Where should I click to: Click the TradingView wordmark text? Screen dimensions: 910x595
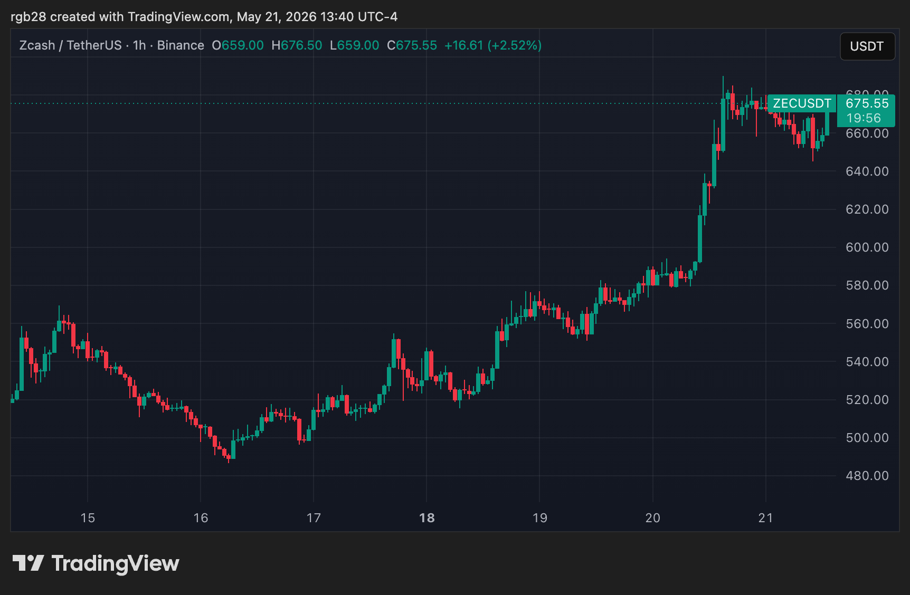[115, 564]
